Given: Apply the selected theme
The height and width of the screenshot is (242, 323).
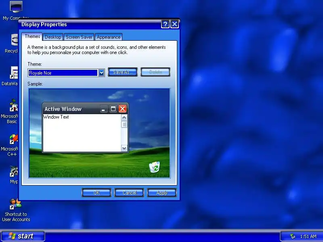Looking at the screenshot, I should click(162, 193).
